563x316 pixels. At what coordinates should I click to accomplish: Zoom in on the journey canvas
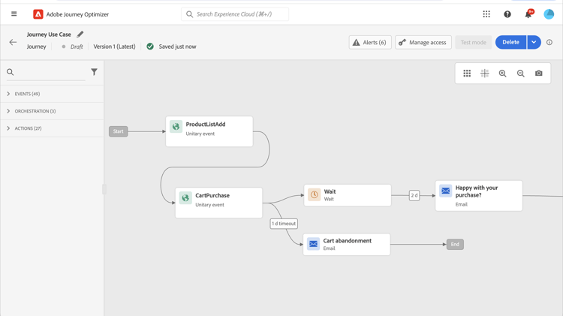[x=503, y=74]
